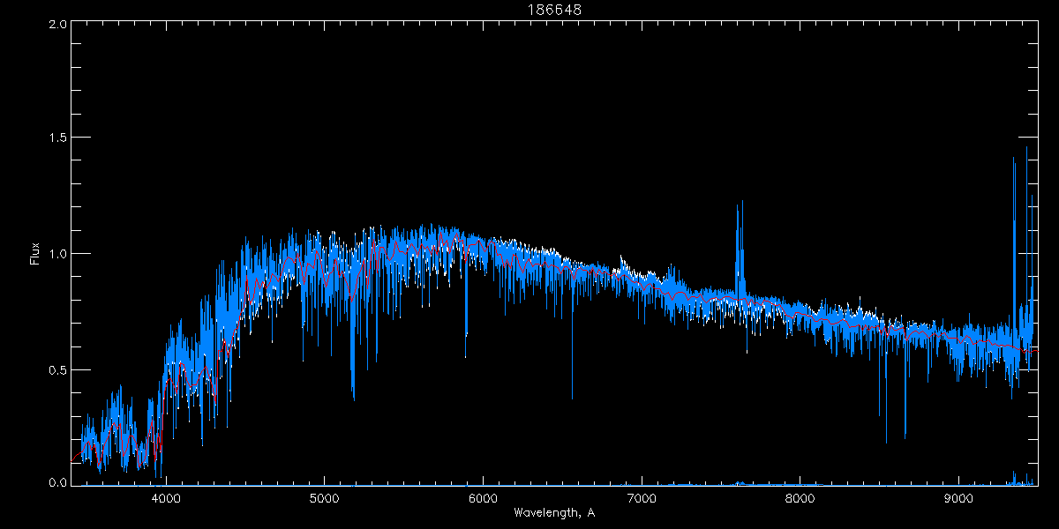Click the 0.0 flux tick label

[x=55, y=481]
